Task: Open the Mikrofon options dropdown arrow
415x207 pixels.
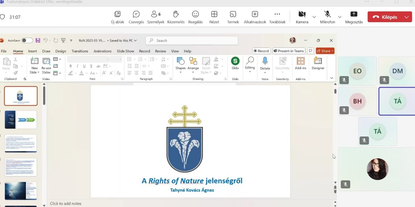Action: tap(340, 17)
